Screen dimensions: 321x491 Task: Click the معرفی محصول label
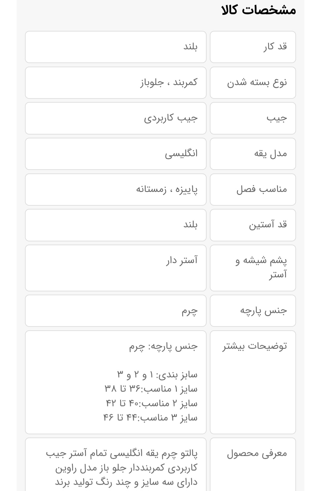[x=257, y=454]
